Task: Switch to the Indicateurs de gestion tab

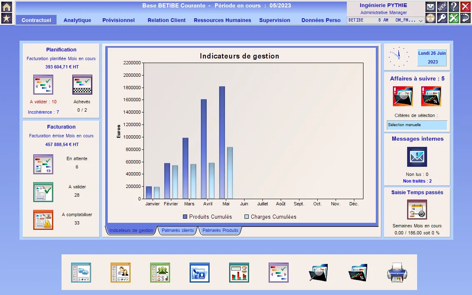Action: 131,230
